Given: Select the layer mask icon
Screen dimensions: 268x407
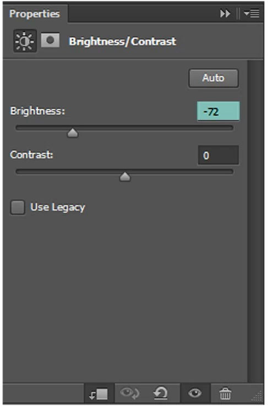Looking at the screenshot, I should click(50, 40).
